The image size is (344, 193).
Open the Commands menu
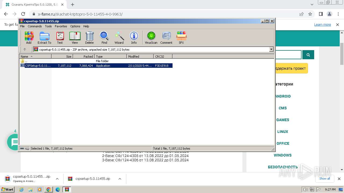(35, 26)
